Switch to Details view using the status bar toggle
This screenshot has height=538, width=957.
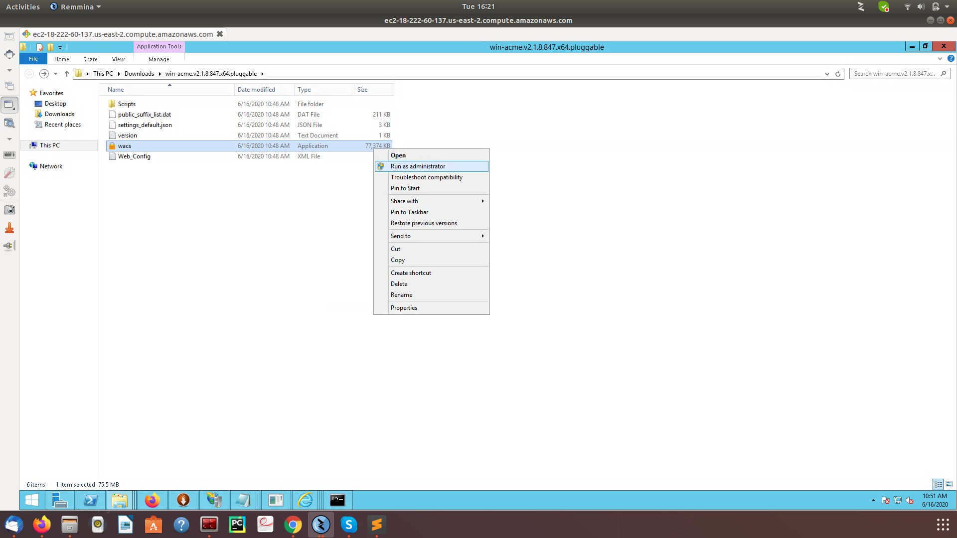[939, 484]
